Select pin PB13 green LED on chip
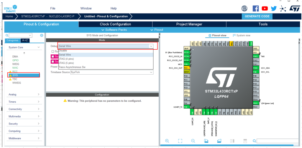Viewport: 302px width, 148px height. pyautogui.click(x=256, y=103)
